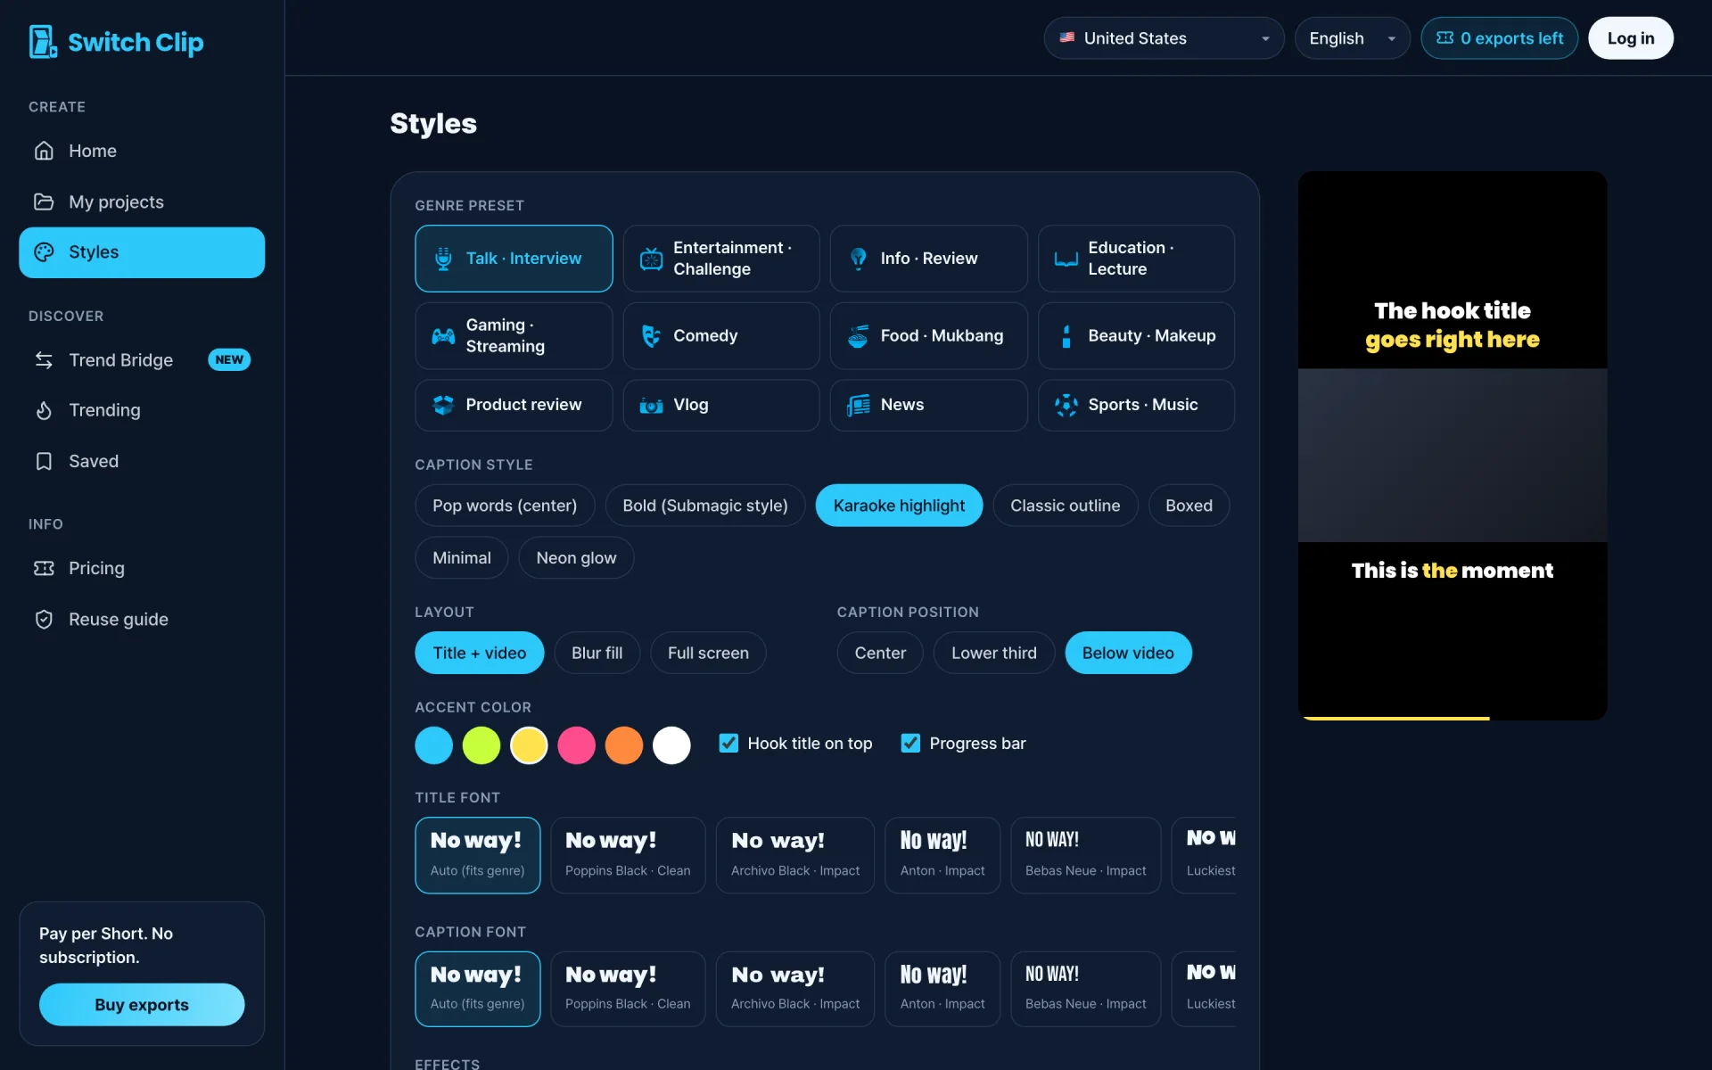Uncheck the Progress bar checkbox
Viewport: 1712px width, 1070px height.
click(910, 744)
